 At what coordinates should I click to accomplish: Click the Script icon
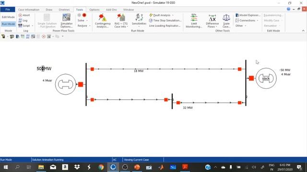(20, 25)
